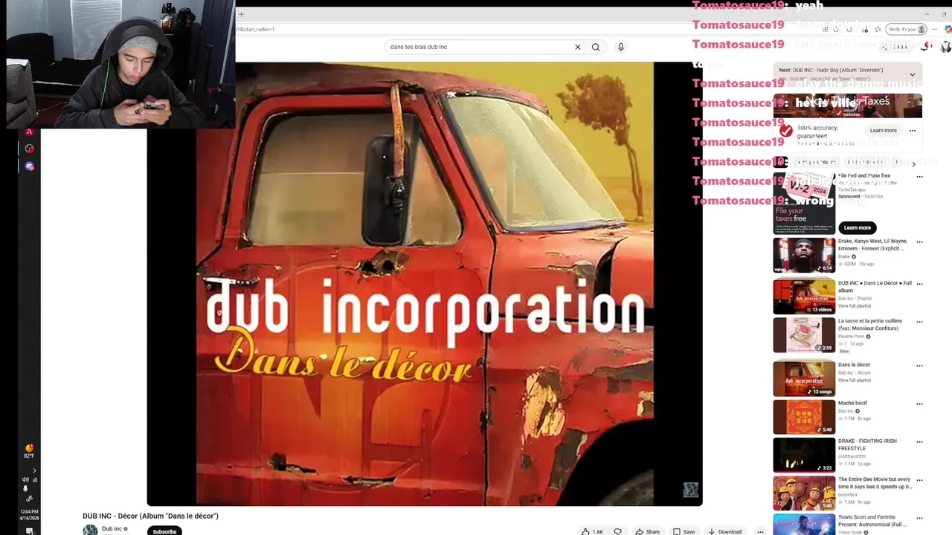Open new browser tab with plus button
Viewport: 952px width, 535px height.
[241, 14]
